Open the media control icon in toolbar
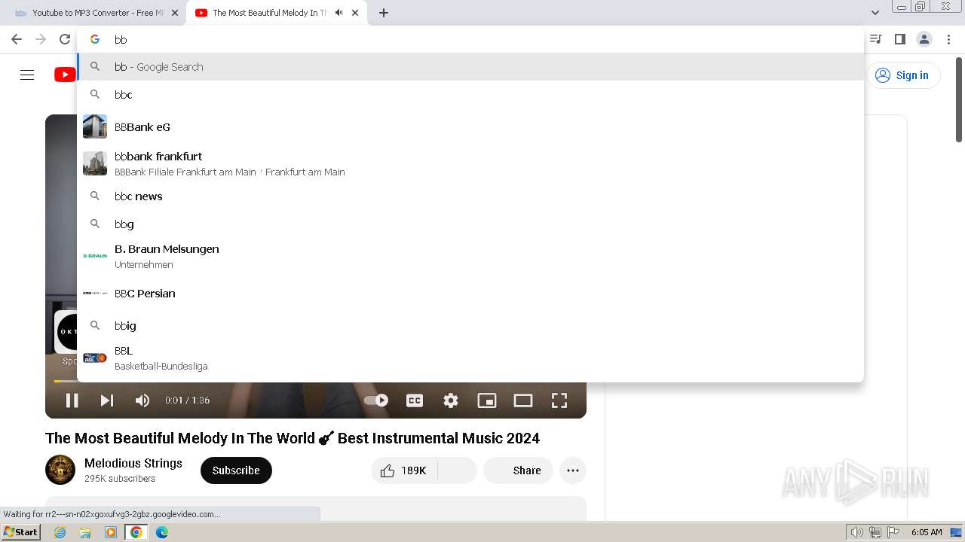Viewport: 965px width, 542px height. (x=876, y=39)
